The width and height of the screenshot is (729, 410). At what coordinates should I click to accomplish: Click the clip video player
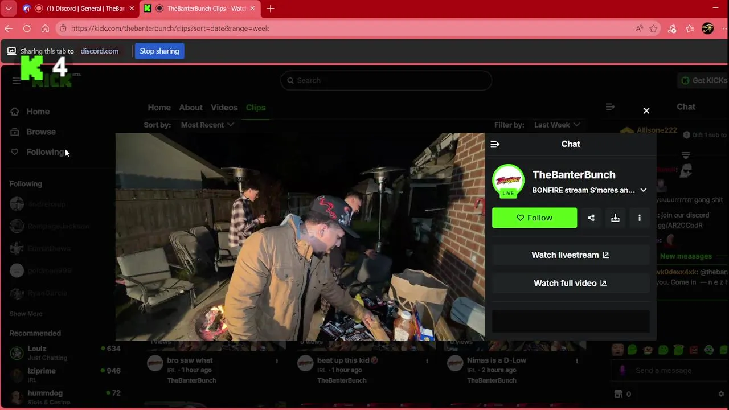click(x=300, y=236)
